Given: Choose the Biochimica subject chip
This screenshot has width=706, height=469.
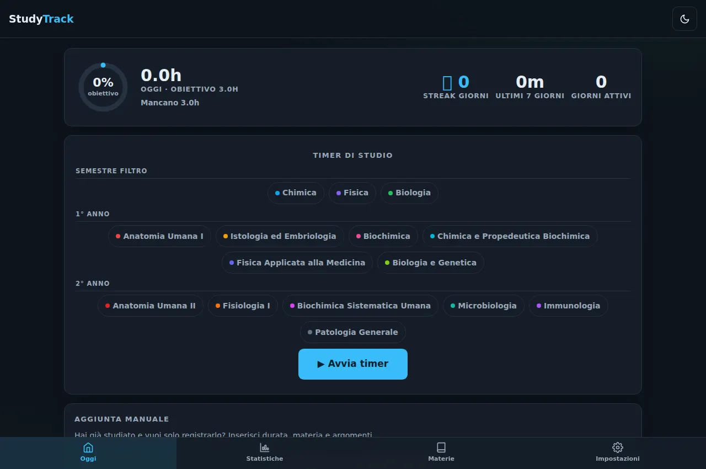Looking at the screenshot, I should click(x=383, y=236).
